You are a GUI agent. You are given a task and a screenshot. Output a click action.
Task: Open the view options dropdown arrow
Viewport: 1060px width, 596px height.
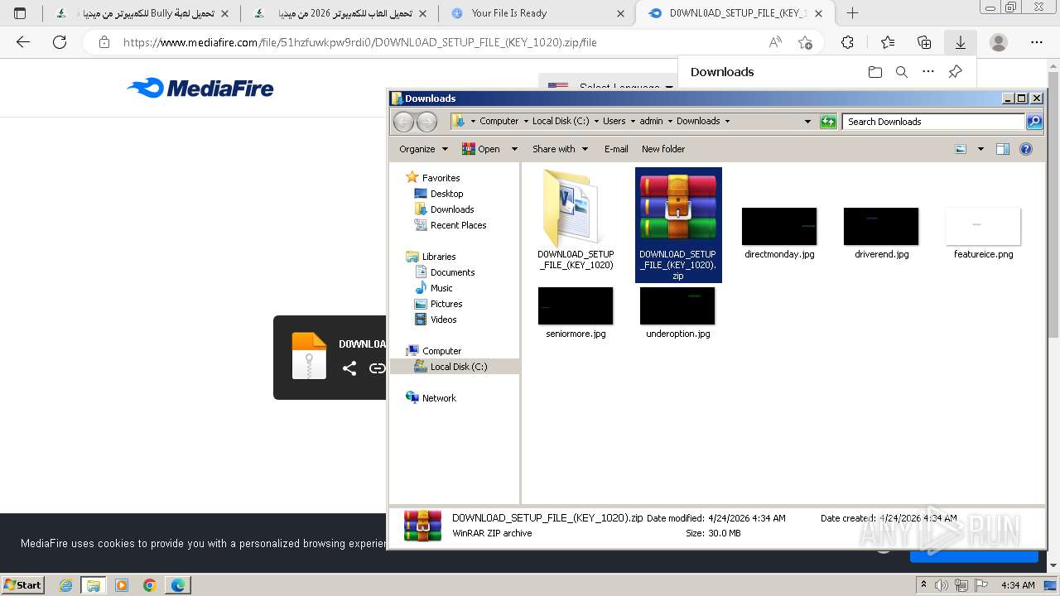coord(980,149)
